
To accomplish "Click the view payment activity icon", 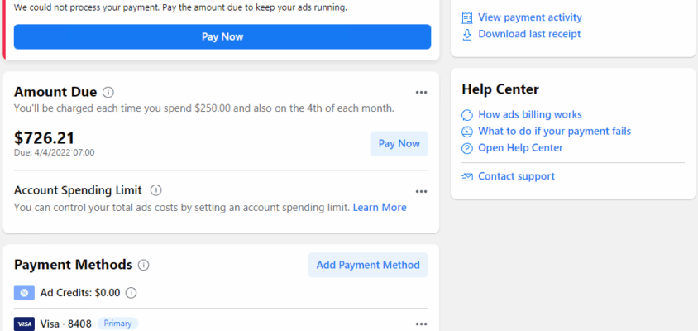I will point(467,17).
